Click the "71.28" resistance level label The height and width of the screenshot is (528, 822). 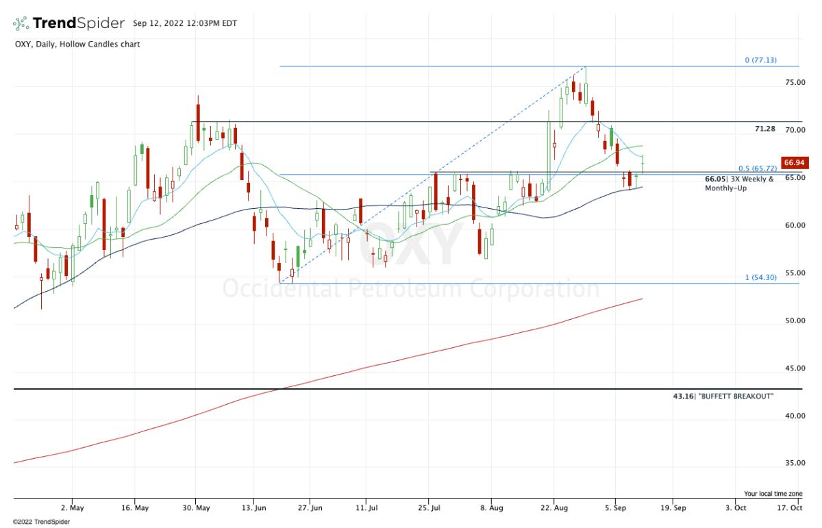[x=764, y=128]
